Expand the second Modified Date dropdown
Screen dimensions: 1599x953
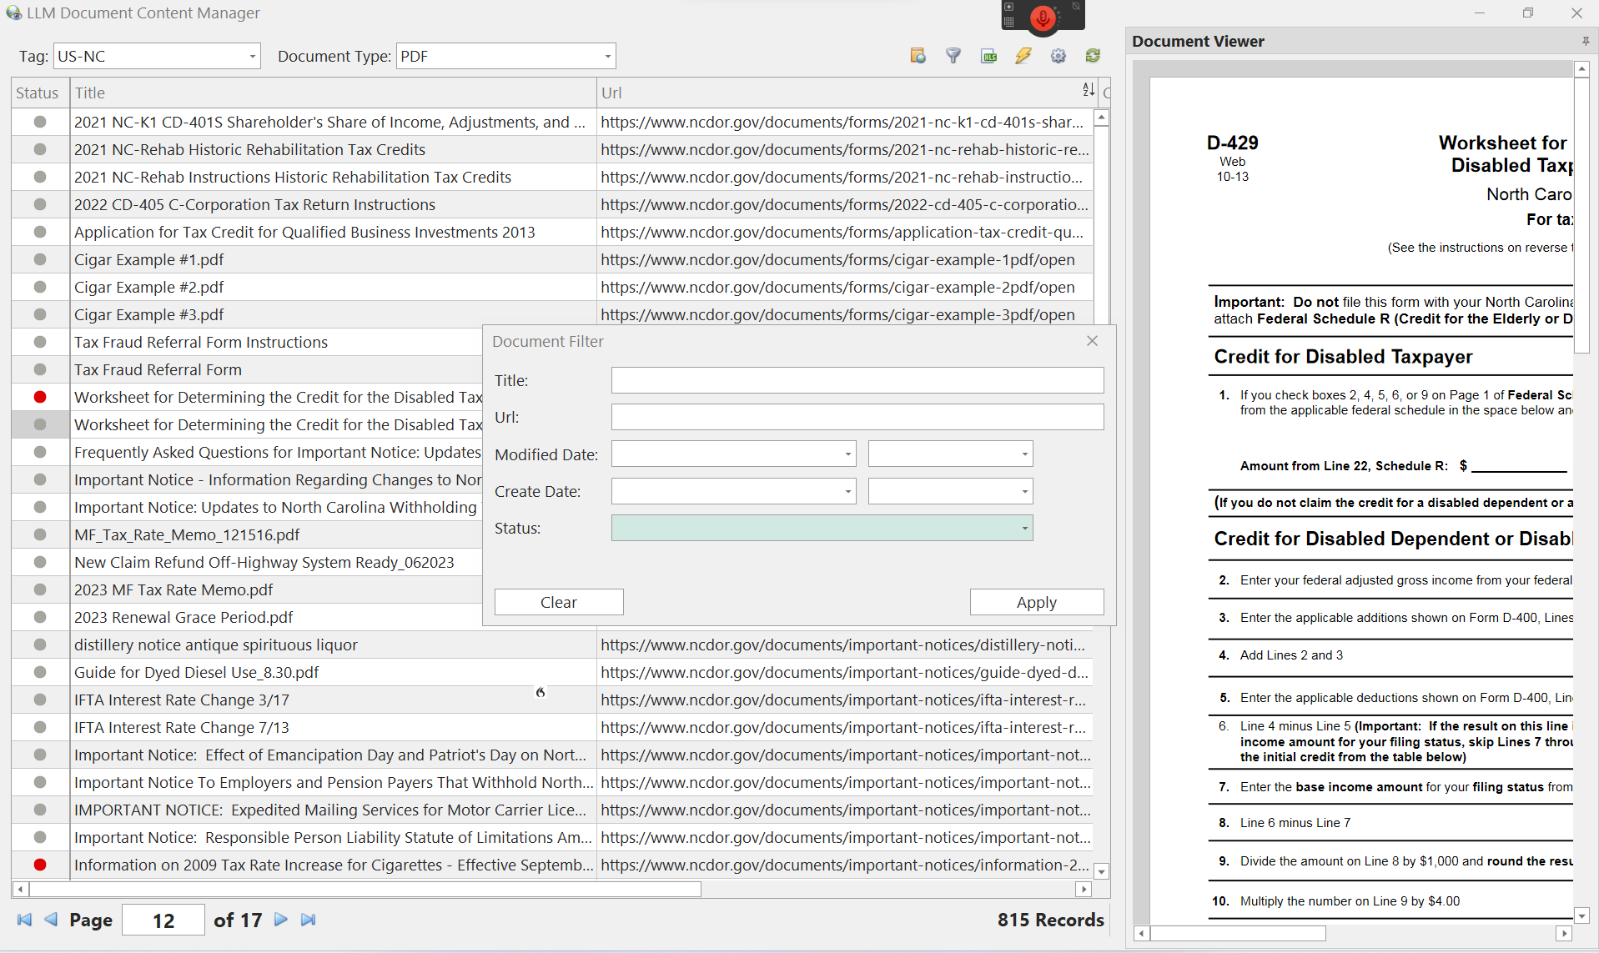click(1024, 454)
